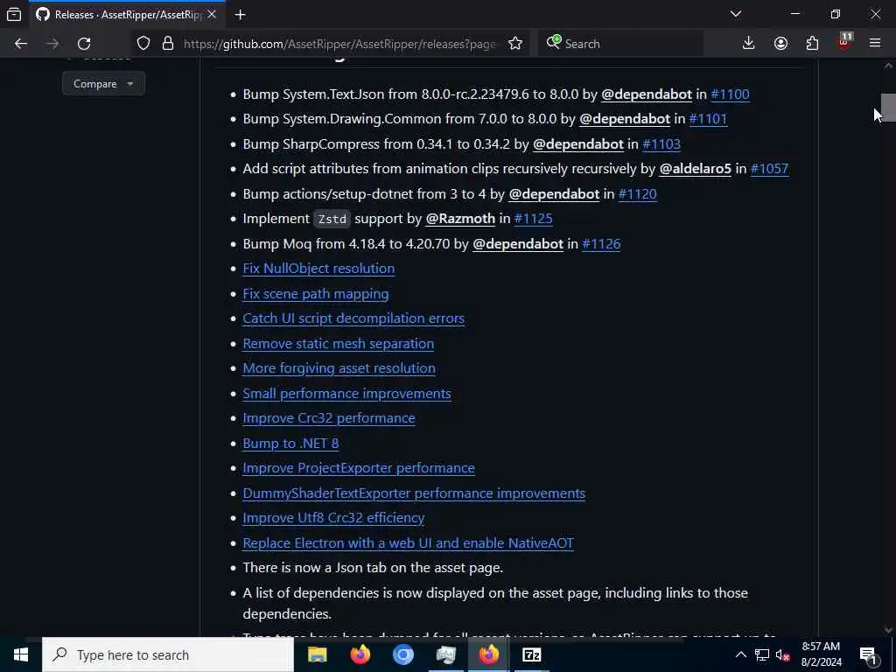896x672 pixels.
Task: Click the Json tab sentence text
Action: tap(373, 567)
